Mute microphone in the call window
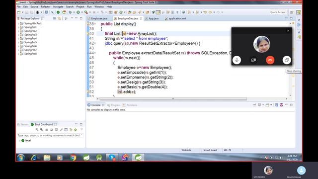Screen dimensions: 318x179 click(x=237, y=60)
